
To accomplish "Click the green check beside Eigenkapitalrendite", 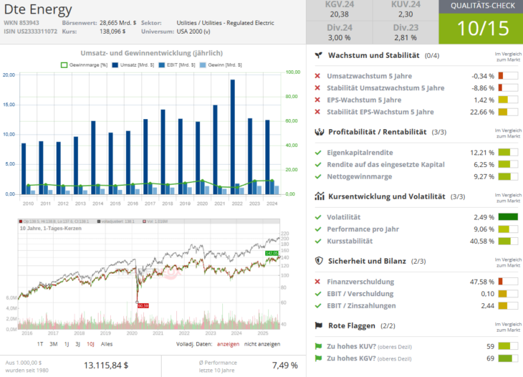I will pyautogui.click(x=318, y=153).
